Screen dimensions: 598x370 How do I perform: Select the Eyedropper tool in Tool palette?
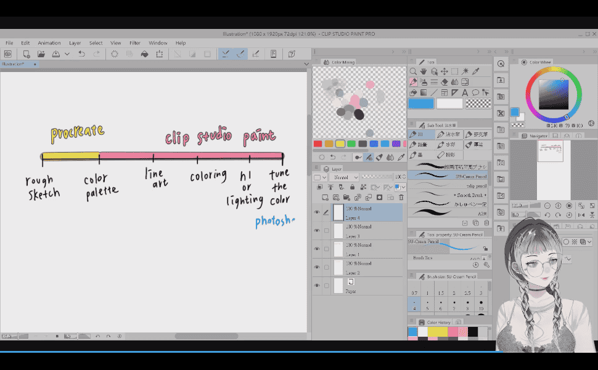pyautogui.click(x=475, y=71)
